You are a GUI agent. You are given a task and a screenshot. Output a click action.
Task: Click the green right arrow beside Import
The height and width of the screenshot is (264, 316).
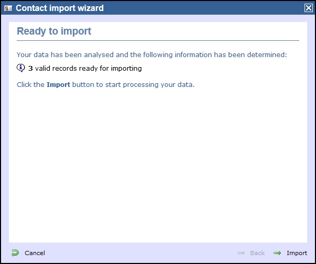[277, 253]
